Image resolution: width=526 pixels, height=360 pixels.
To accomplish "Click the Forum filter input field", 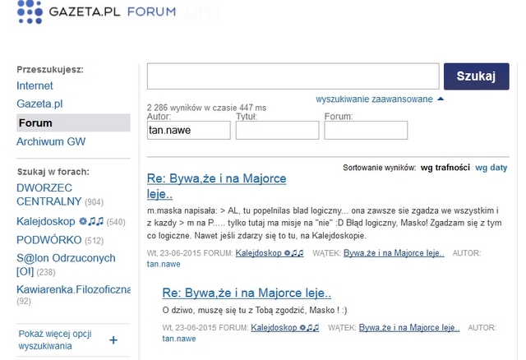I will click(366, 130).
